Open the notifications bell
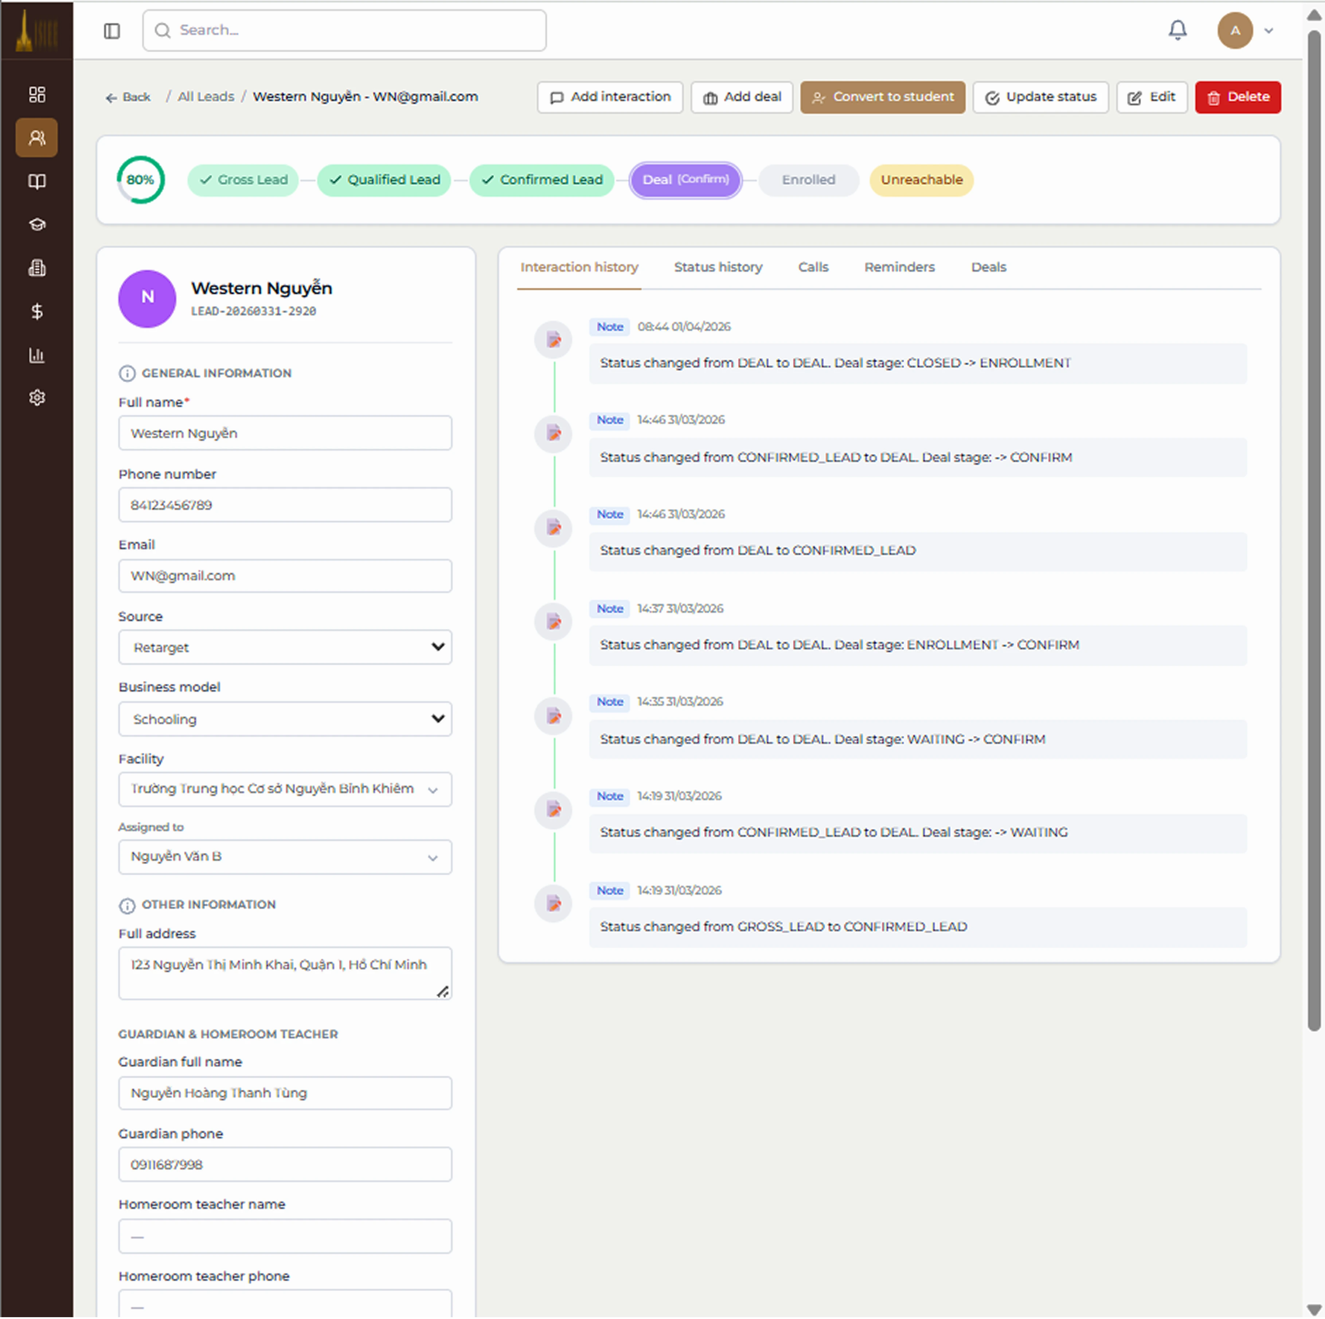The image size is (1325, 1319). click(1177, 30)
